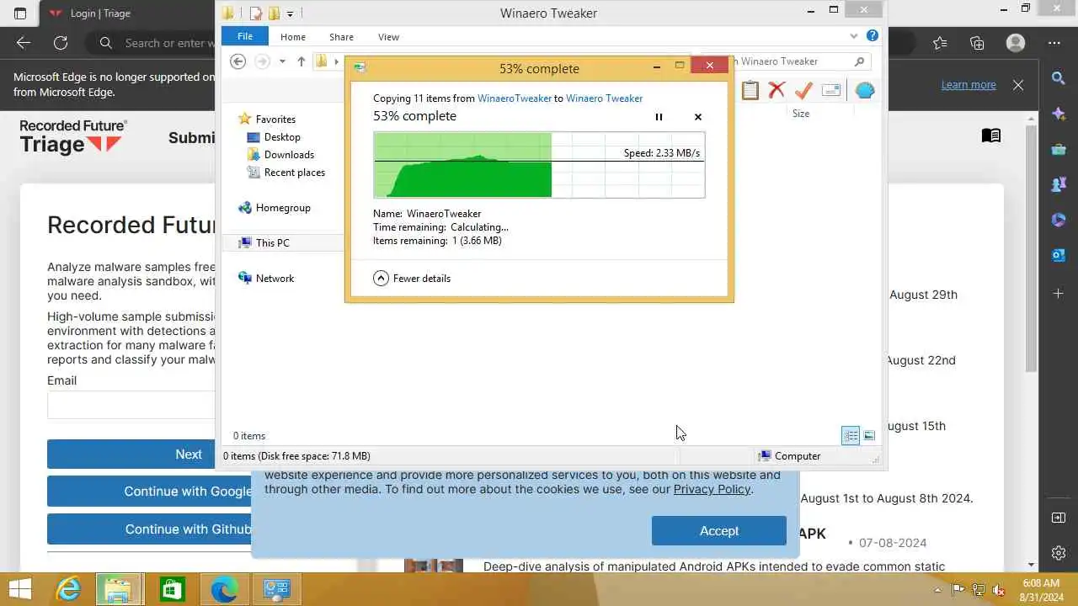This screenshot has height=606, width=1078.
Task: Go back in Explorer navigation
Action: click(238, 61)
